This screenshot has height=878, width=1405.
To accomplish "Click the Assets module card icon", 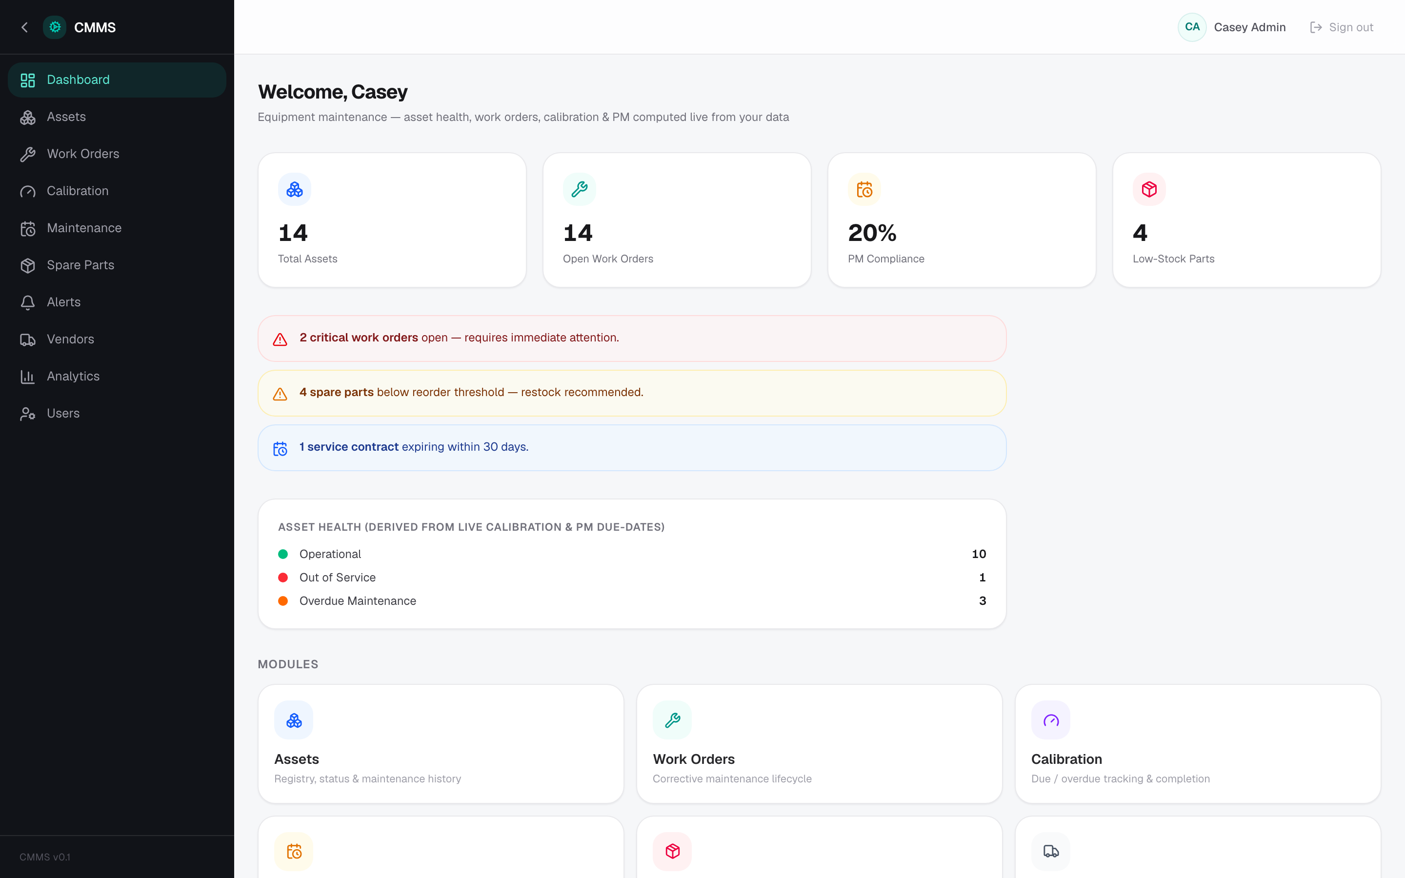I will coord(294,720).
